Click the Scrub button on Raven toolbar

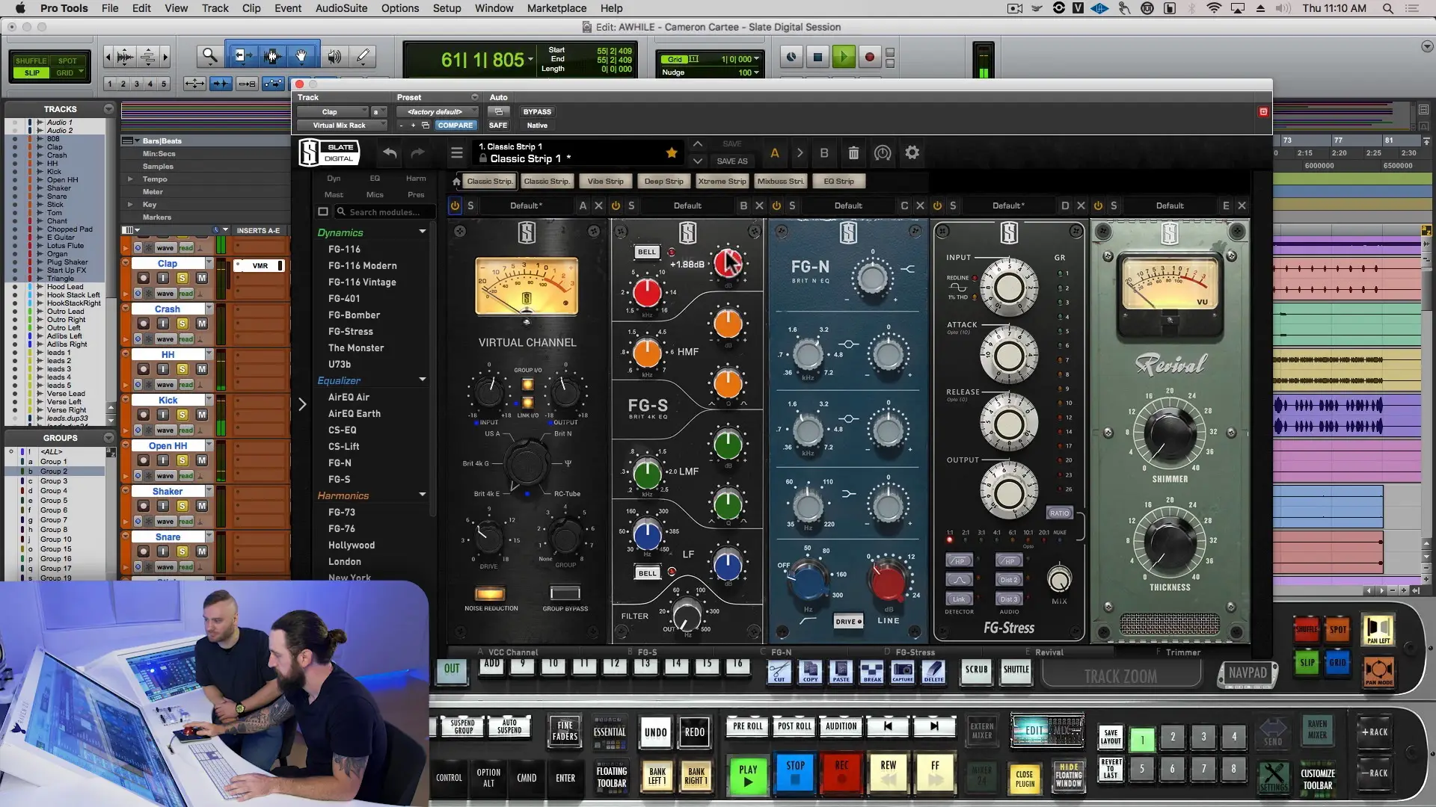pos(976,671)
